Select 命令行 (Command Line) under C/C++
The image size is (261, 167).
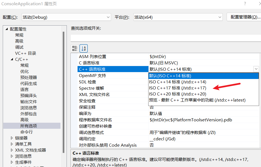tap(26, 132)
